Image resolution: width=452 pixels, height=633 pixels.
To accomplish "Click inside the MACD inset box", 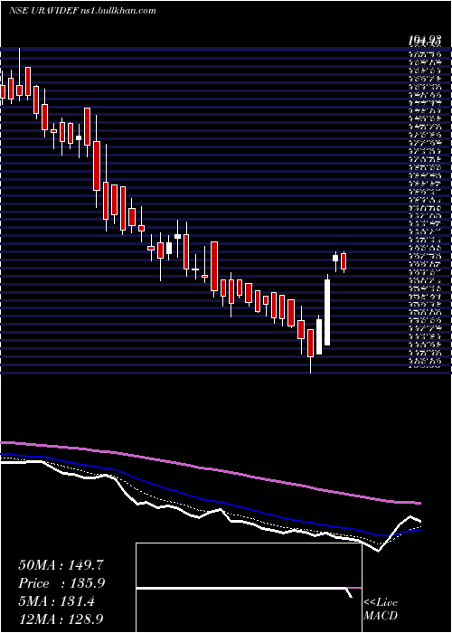I will pyautogui.click(x=249, y=588).
